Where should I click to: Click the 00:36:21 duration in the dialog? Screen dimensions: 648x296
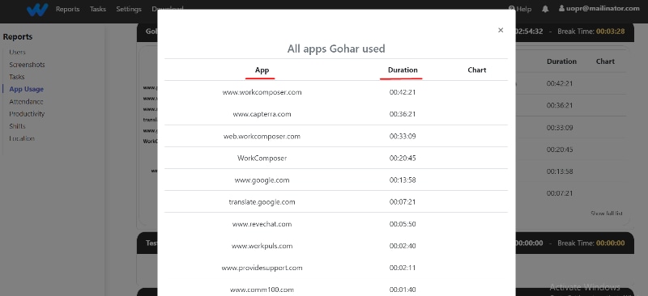point(402,114)
